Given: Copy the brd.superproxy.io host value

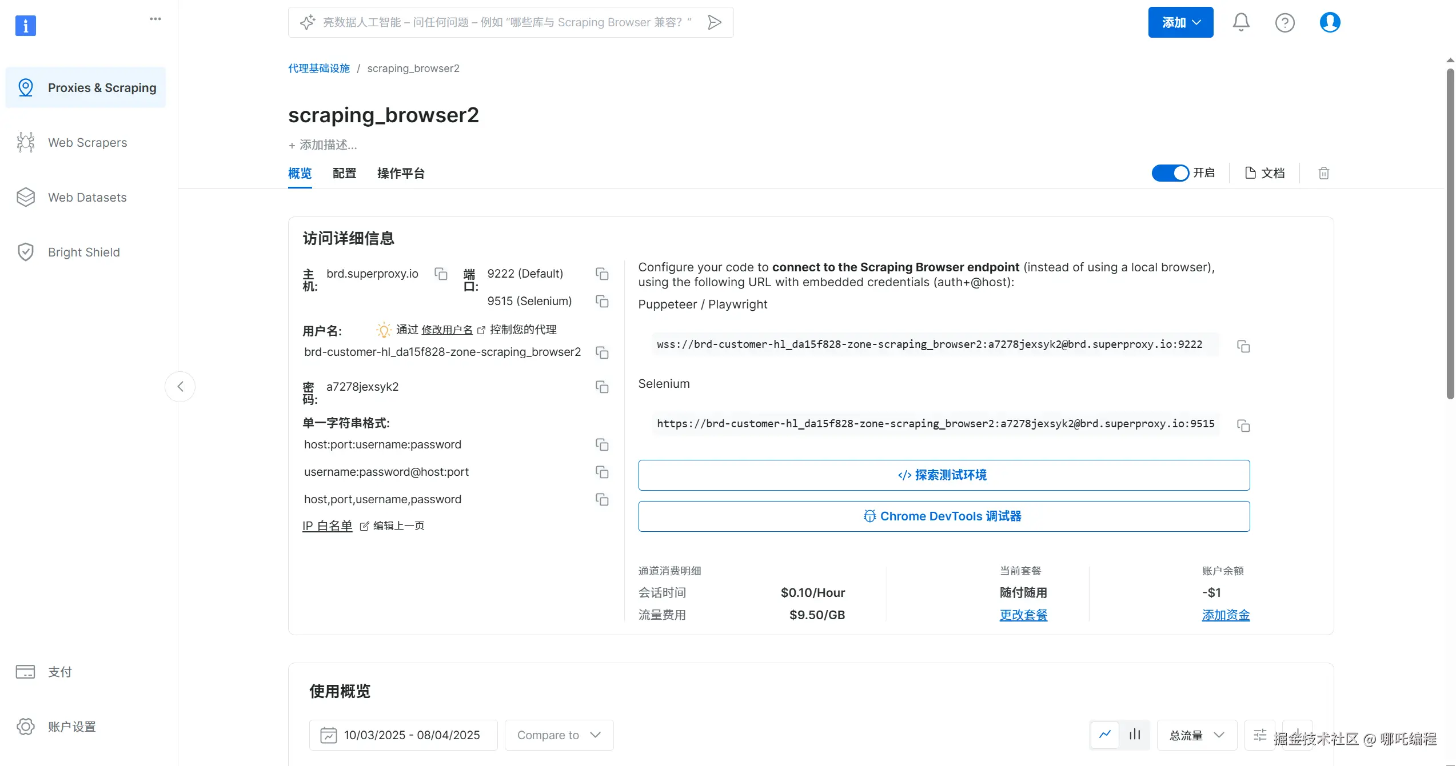Looking at the screenshot, I should (441, 274).
